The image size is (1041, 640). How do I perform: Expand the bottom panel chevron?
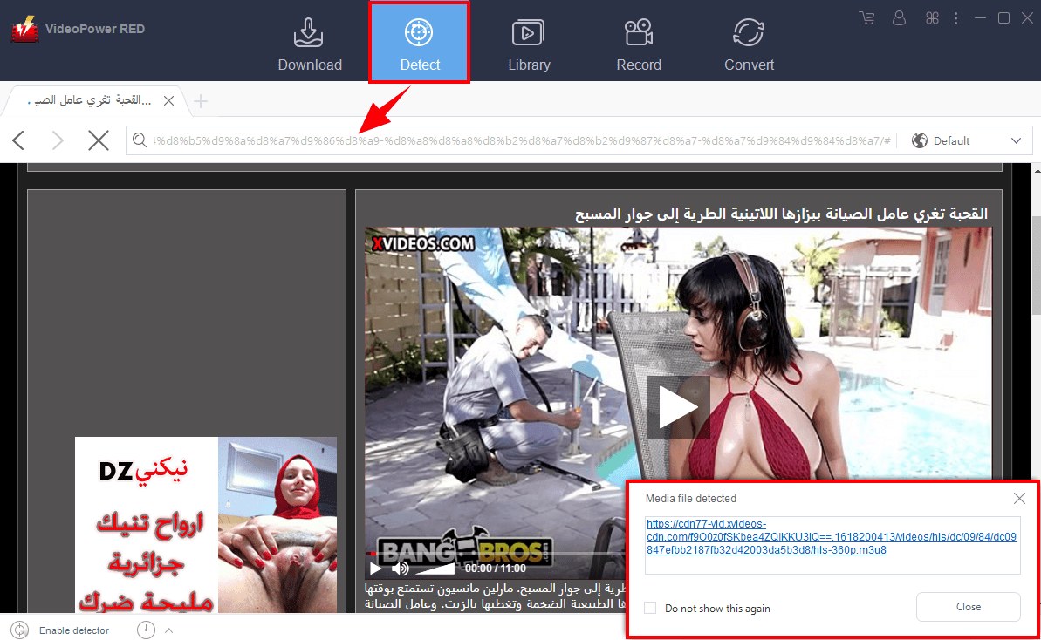point(169,630)
